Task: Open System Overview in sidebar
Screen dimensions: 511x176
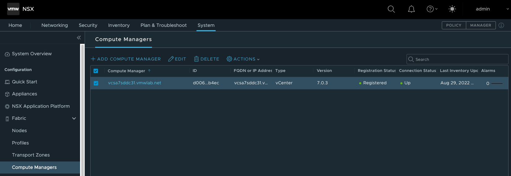Action: tap(32, 54)
